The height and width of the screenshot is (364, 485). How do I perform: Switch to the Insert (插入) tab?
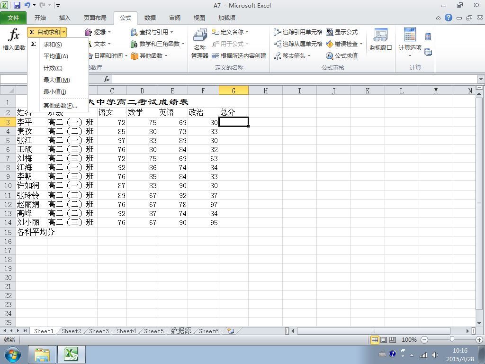click(64, 18)
